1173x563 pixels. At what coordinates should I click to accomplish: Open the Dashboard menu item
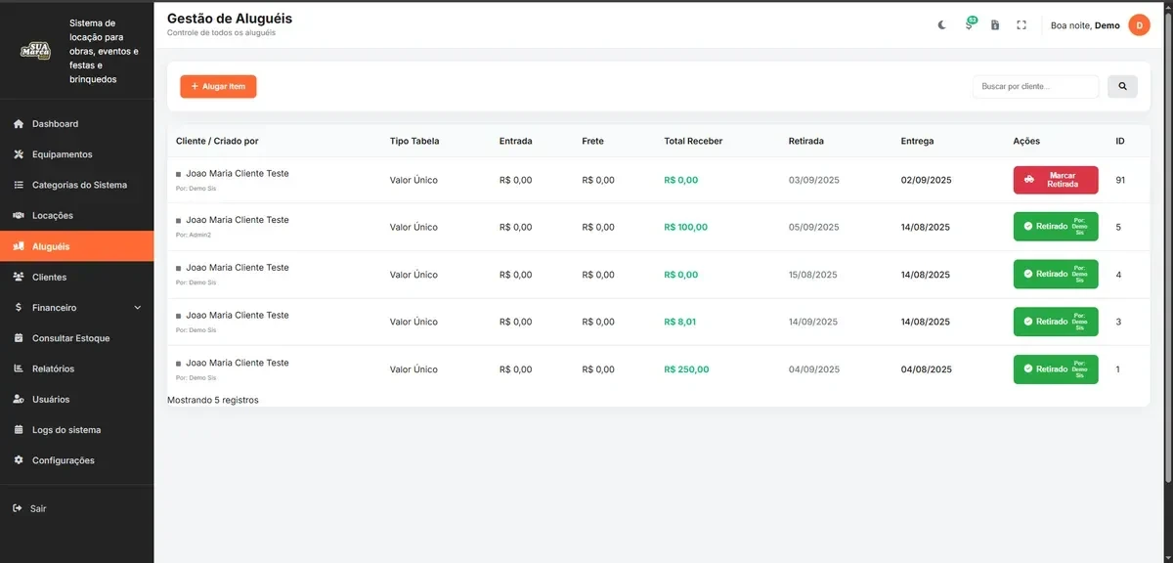pos(76,124)
